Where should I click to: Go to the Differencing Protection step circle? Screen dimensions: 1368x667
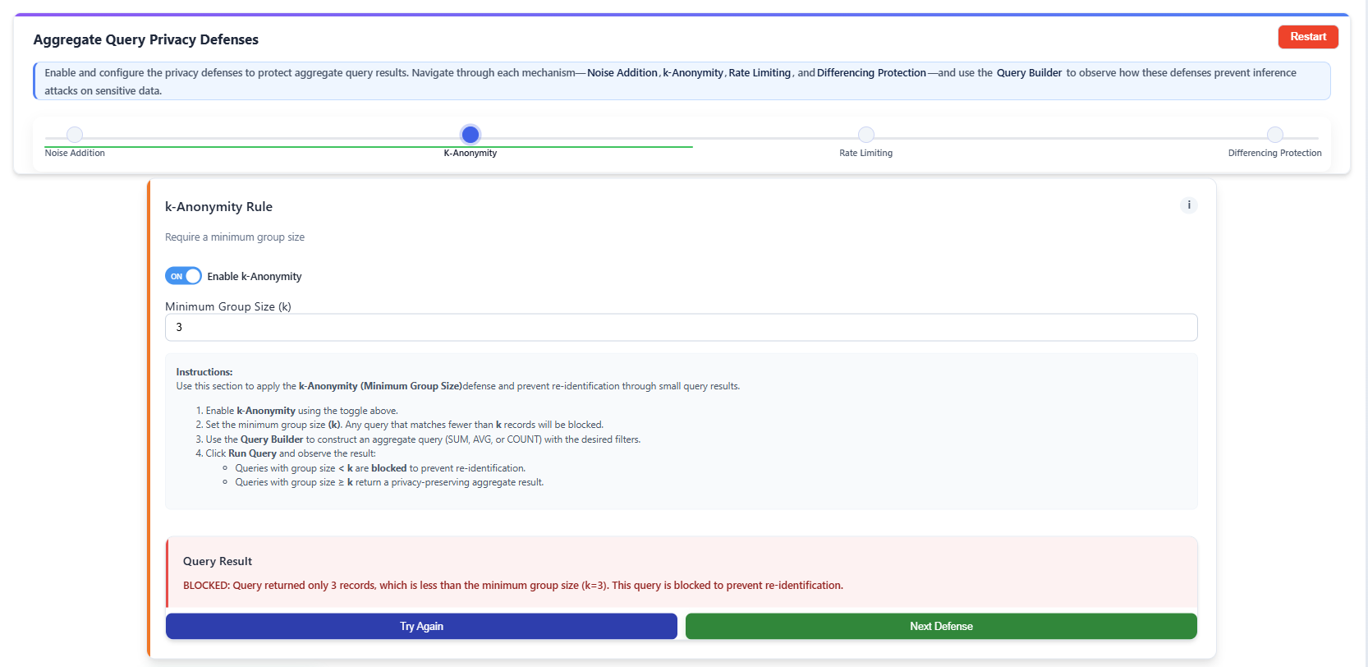tap(1274, 135)
